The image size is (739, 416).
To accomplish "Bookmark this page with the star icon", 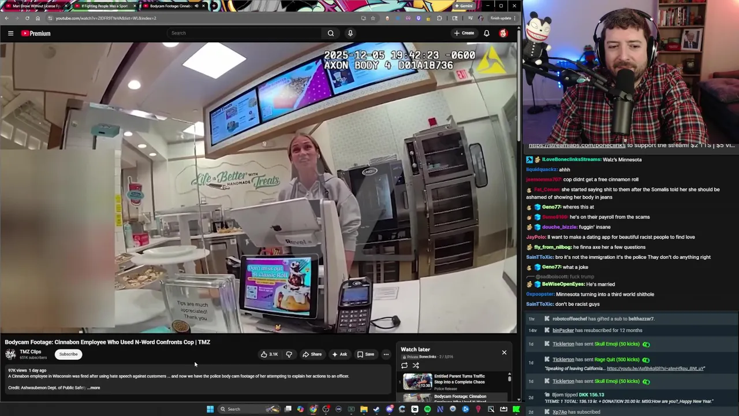I will click(373, 18).
